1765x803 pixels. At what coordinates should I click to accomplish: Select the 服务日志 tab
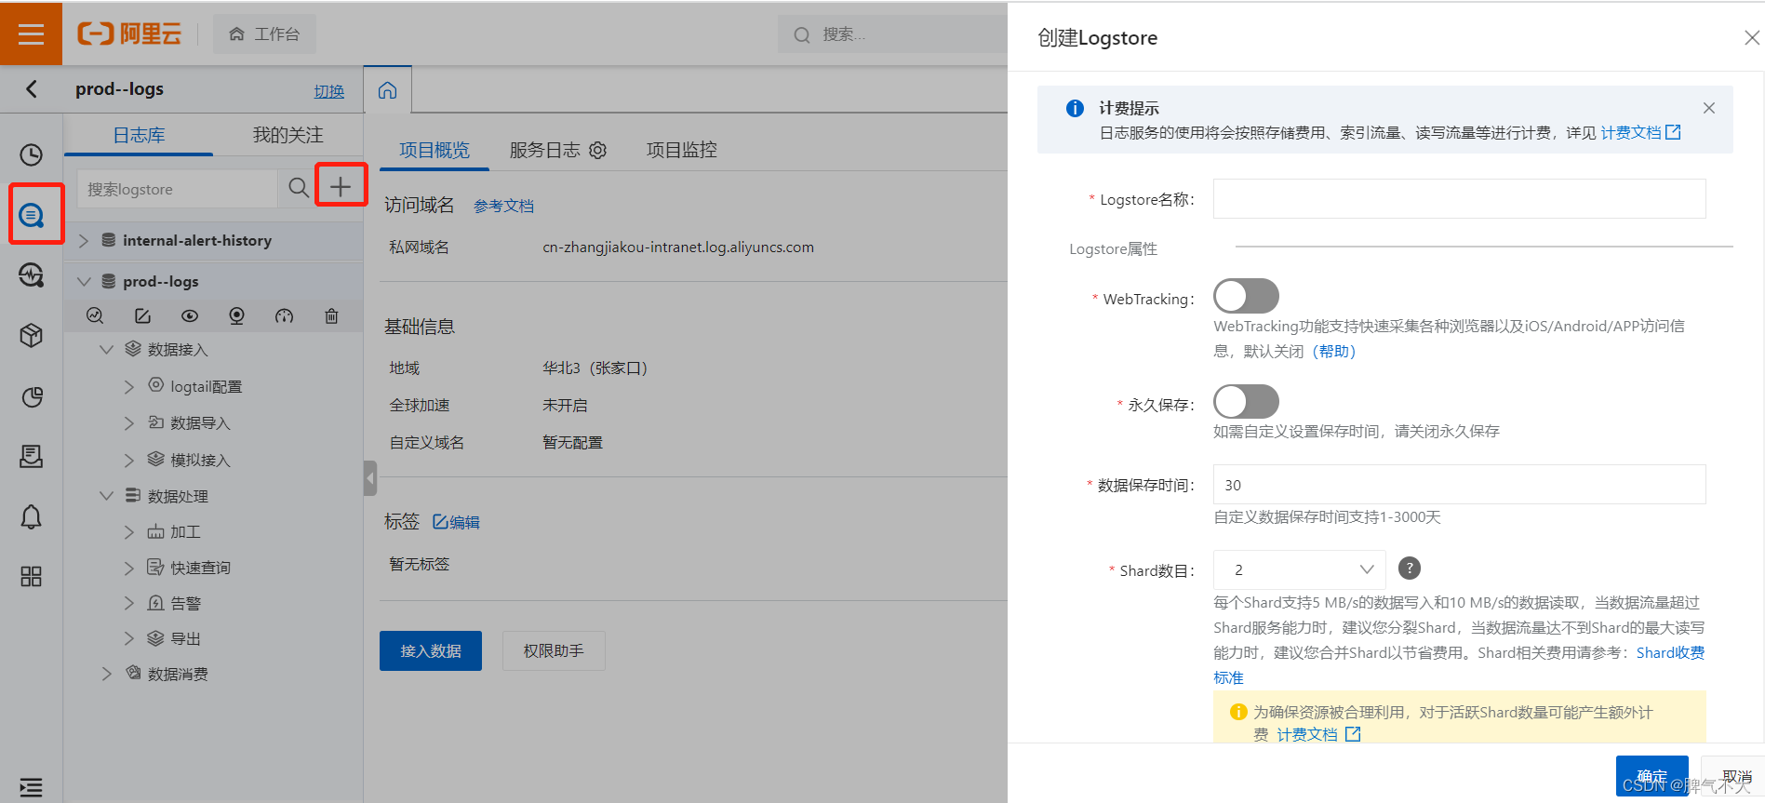pos(544,150)
